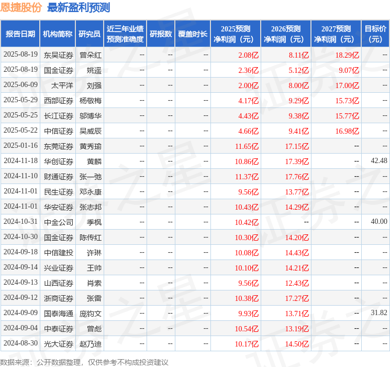This screenshot has width=390, height=367.
Task: Select the 研报数 column header
Action: [161, 34]
